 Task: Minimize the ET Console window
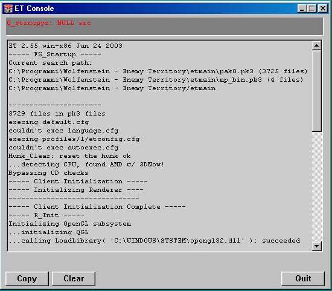302,8
